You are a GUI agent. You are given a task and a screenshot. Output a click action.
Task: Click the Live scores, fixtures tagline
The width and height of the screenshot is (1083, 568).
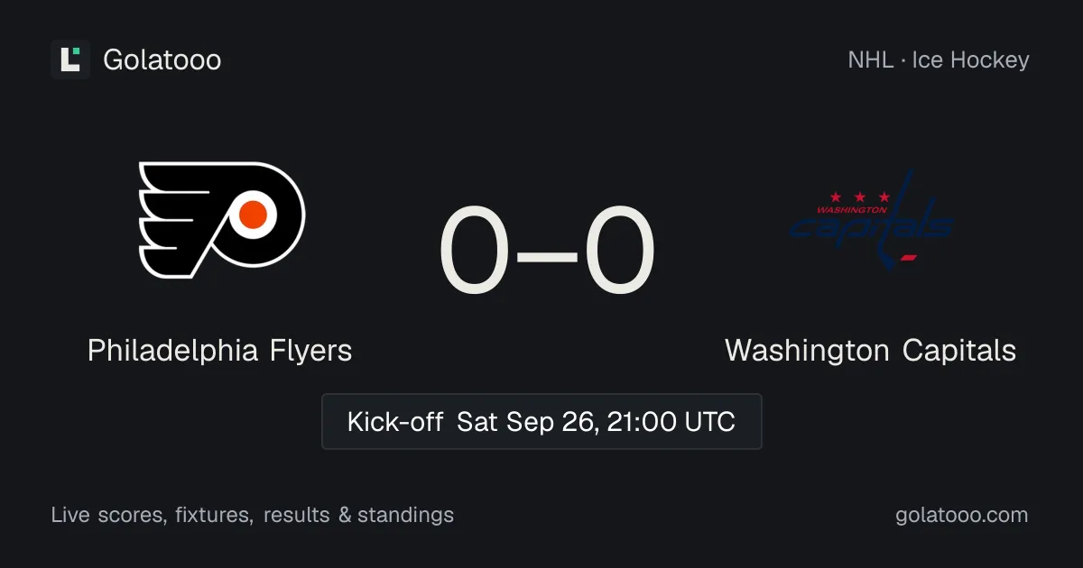[152, 516]
